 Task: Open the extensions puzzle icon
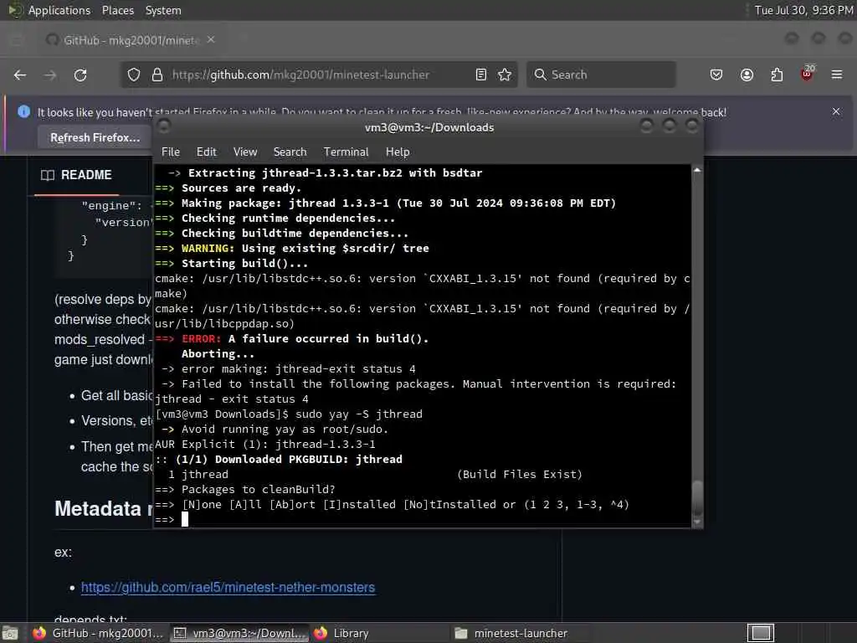(777, 75)
